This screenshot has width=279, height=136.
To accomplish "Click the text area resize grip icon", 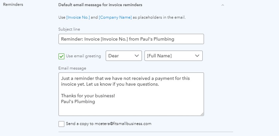I will coord(202,114).
